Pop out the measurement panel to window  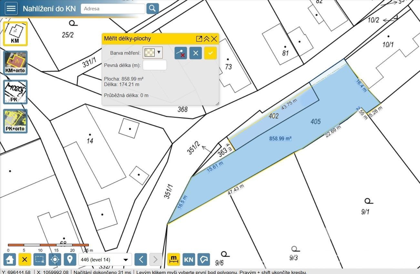[199, 39]
